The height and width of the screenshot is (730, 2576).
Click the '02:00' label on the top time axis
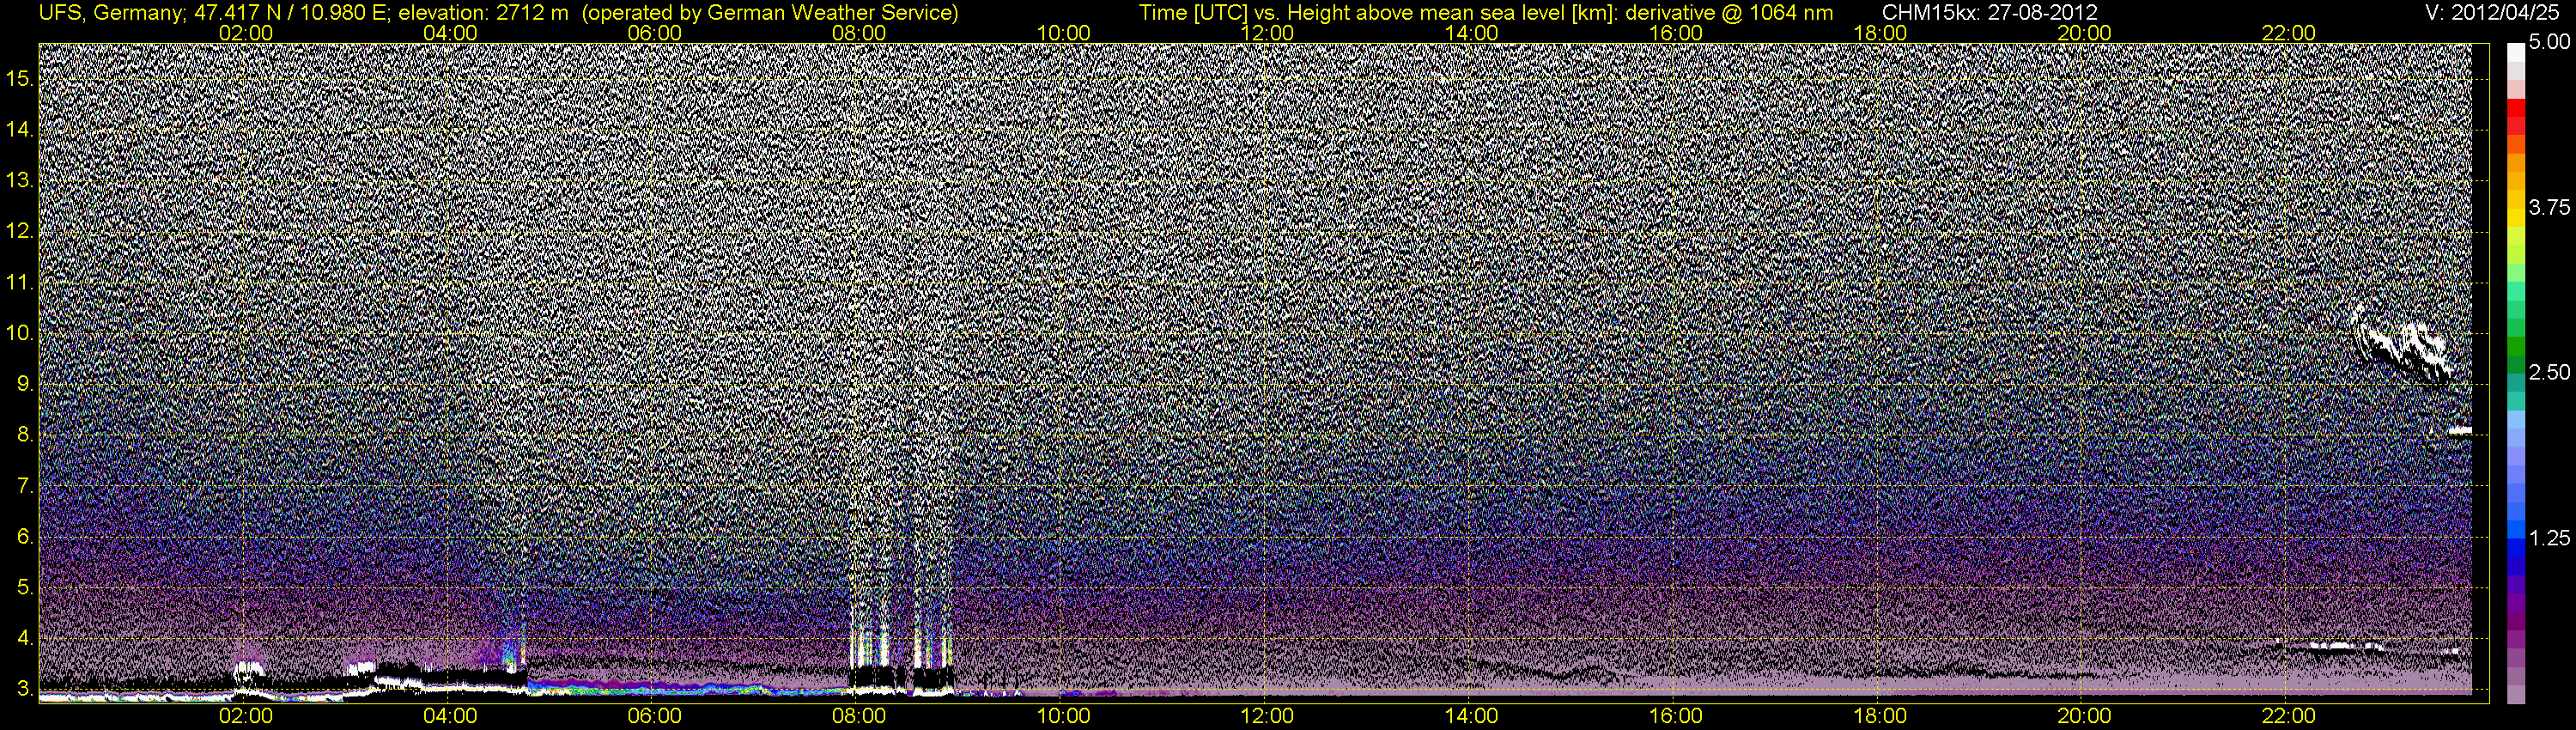point(246,33)
